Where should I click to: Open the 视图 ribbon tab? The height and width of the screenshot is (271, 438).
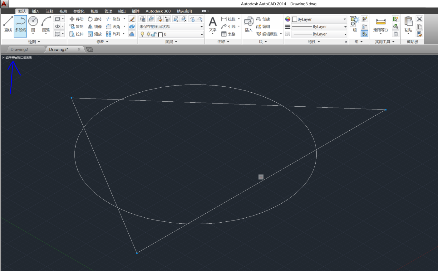click(94, 11)
